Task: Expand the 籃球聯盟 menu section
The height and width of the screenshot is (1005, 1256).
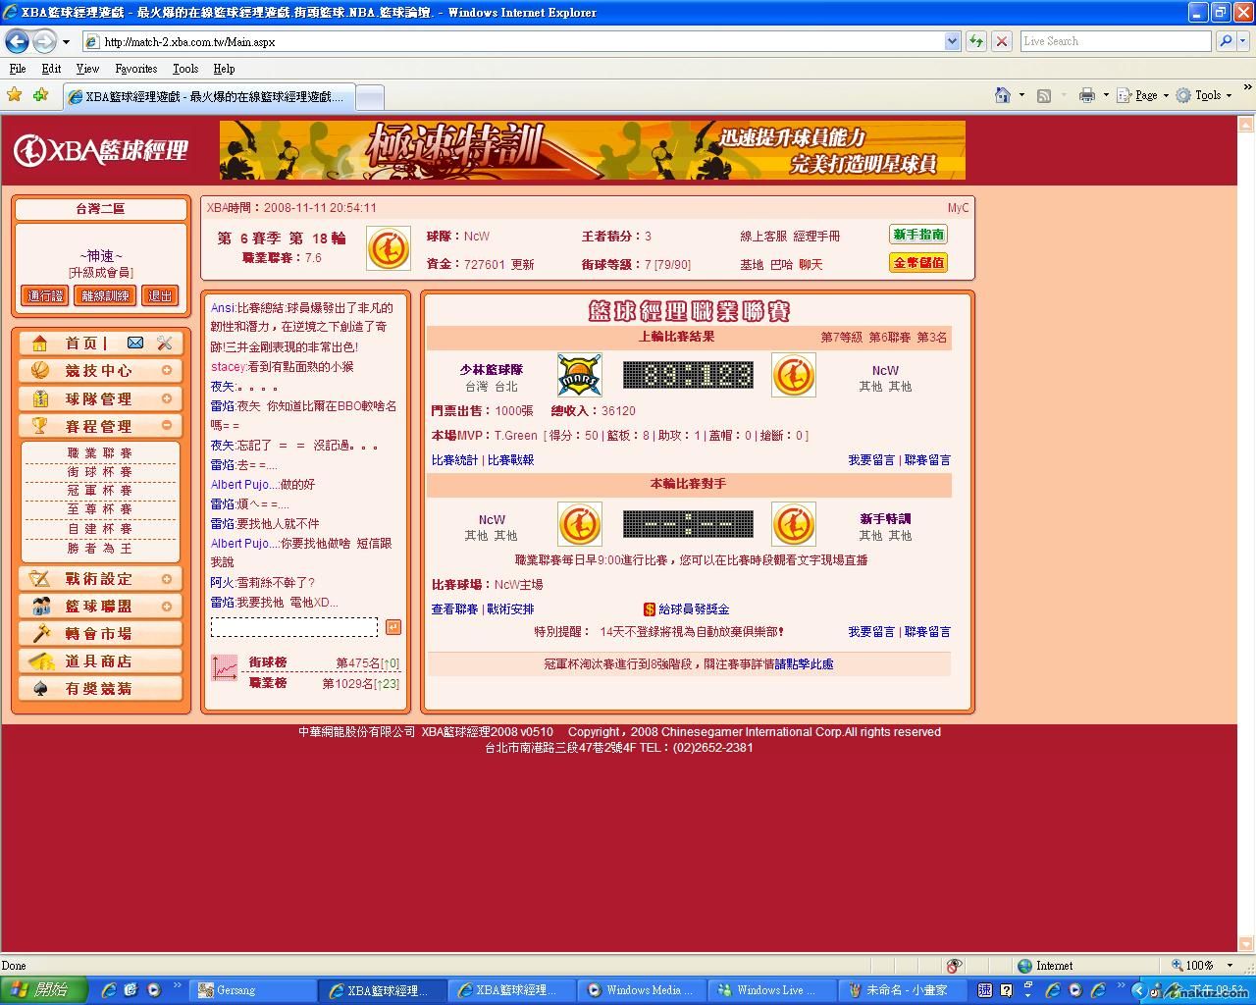Action: pos(167,607)
